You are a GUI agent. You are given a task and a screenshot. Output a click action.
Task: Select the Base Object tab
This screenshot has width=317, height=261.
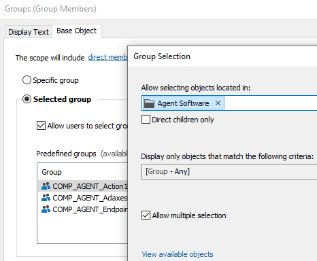77,31
